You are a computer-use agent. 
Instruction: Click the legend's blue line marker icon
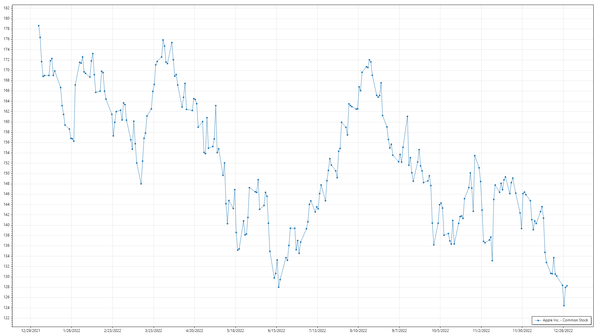tap(538, 320)
